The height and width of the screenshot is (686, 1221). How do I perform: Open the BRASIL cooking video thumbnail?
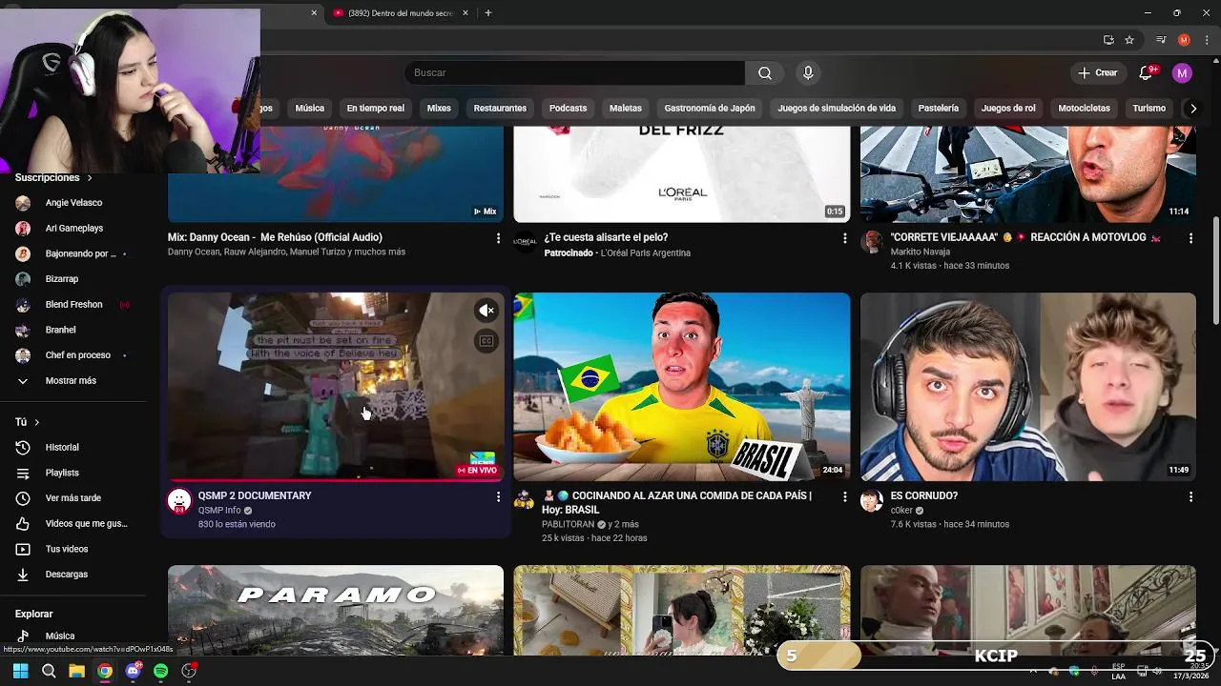(x=682, y=387)
